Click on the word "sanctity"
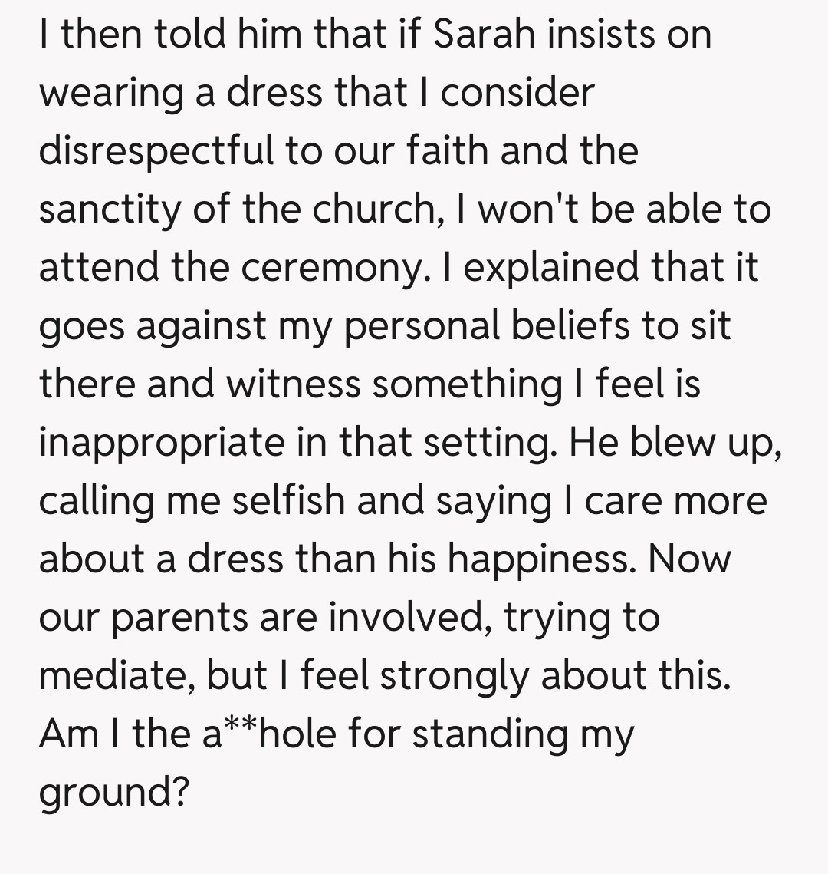 click(110, 209)
